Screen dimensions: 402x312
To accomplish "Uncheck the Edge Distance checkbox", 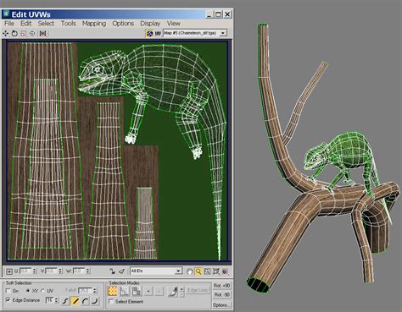I will tap(8, 300).
